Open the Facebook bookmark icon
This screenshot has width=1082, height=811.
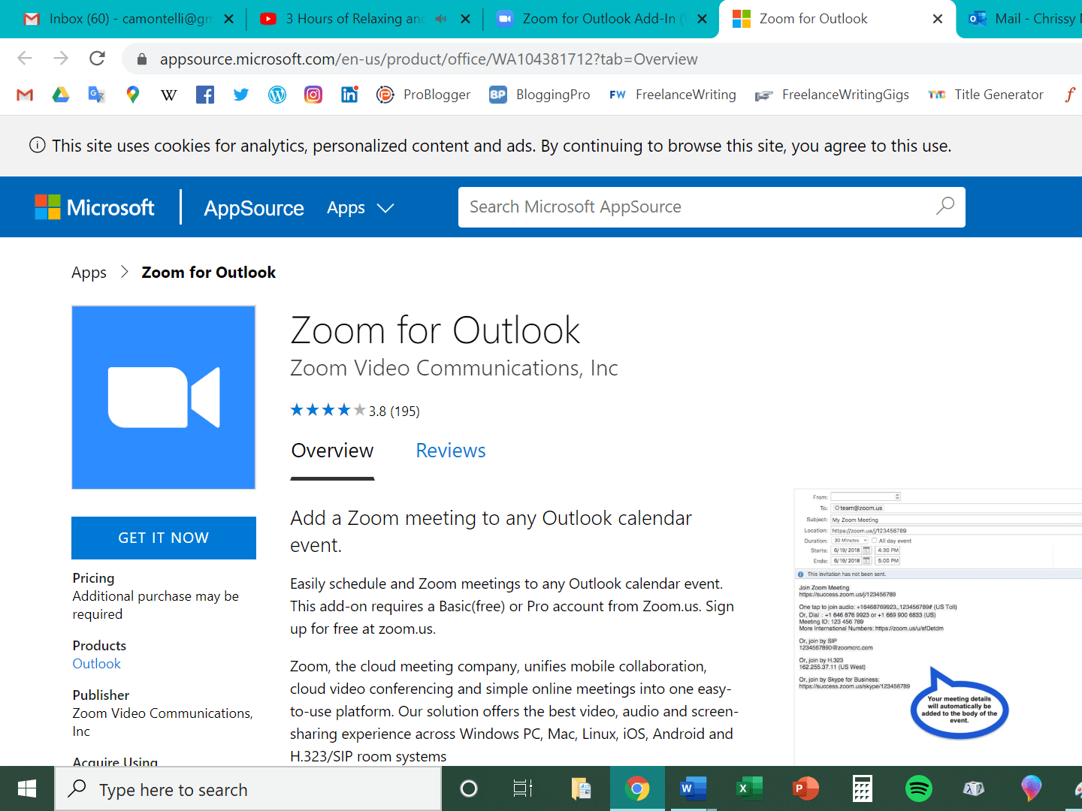pos(205,95)
